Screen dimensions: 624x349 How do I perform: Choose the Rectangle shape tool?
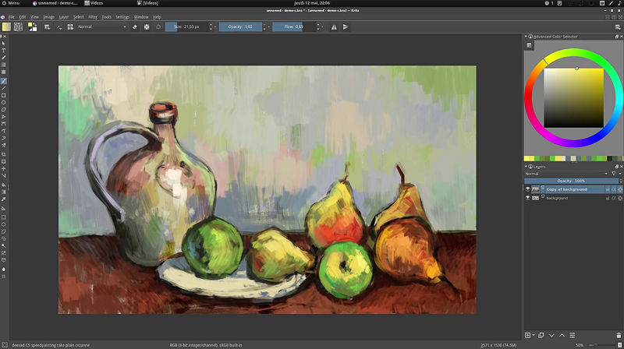tap(4, 95)
